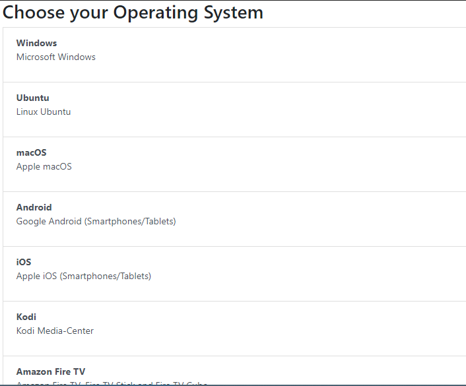The height and width of the screenshot is (386, 466).
Task: Choose Ubuntu from the OS list
Action: pyautogui.click(x=33, y=98)
